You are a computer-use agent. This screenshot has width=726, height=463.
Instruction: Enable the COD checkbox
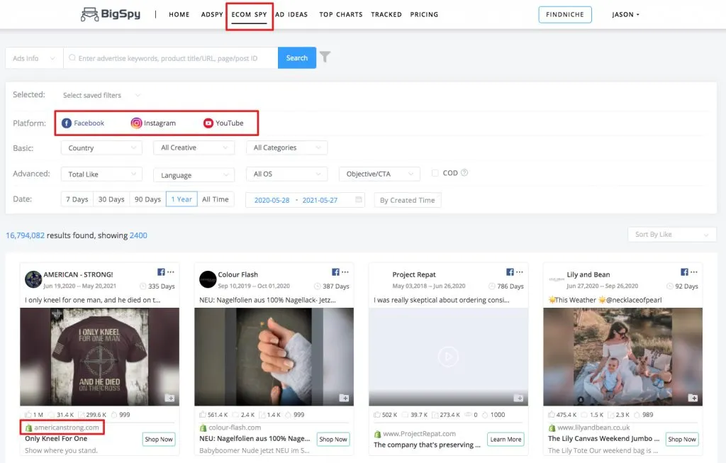point(435,173)
